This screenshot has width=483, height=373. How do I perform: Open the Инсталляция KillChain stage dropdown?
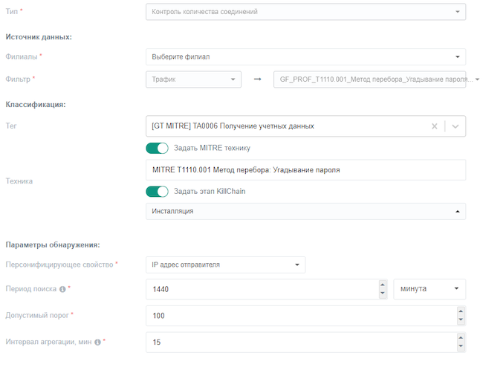pos(305,212)
